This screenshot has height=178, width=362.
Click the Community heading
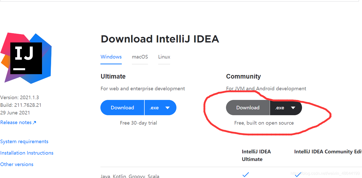pos(244,77)
